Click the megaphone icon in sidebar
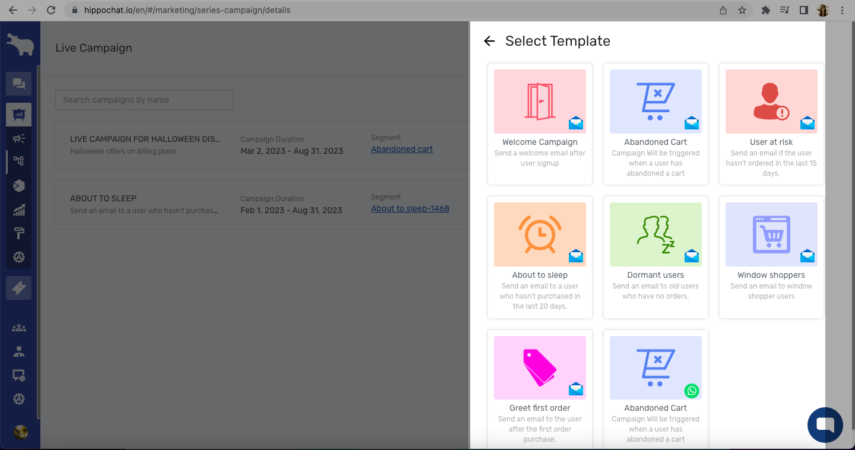The image size is (855, 450). tap(19, 138)
